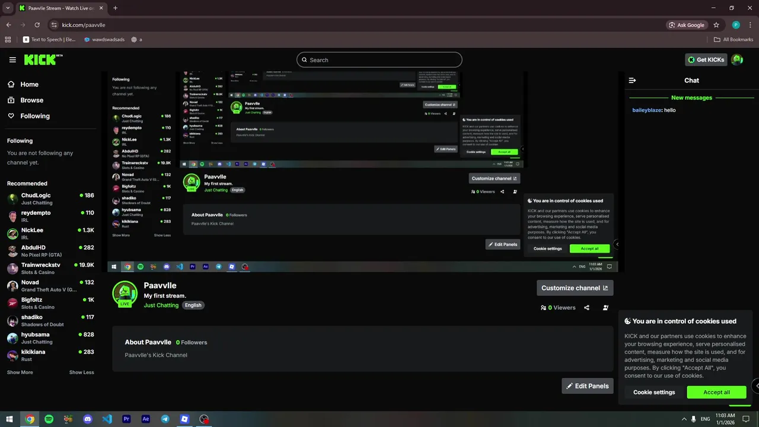Open the Chrome profile icon
The height and width of the screenshot is (427, 759).
coord(736,25)
